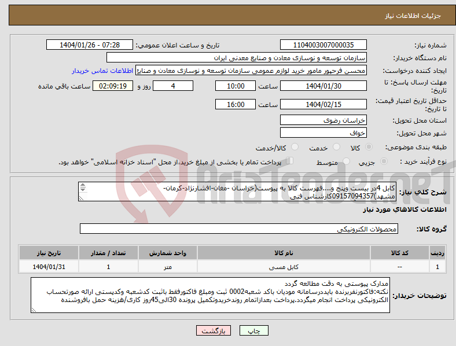
Task: Click the گروه کالا field محصولات الکترونیکی
Action: click(239, 229)
